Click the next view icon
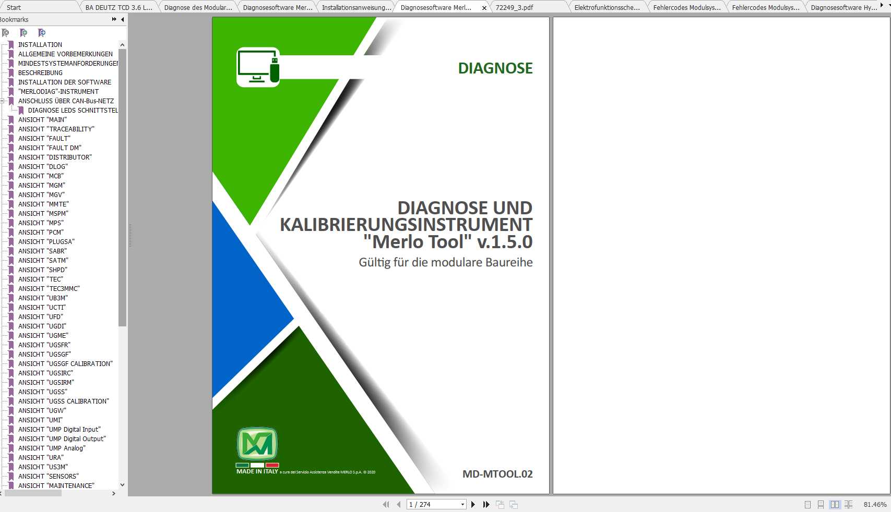 tap(514, 504)
